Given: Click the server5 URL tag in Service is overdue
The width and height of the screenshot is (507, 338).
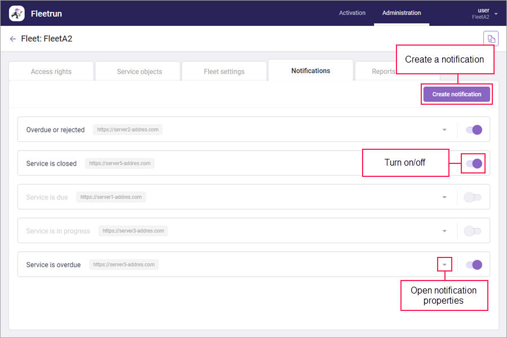Looking at the screenshot, I should (124, 265).
